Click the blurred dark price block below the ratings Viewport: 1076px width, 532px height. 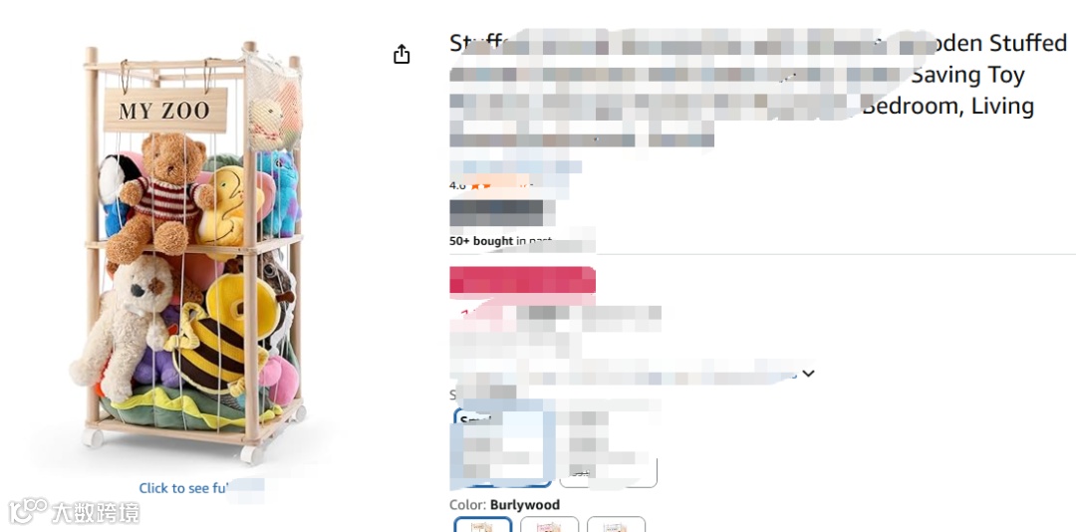point(501,213)
